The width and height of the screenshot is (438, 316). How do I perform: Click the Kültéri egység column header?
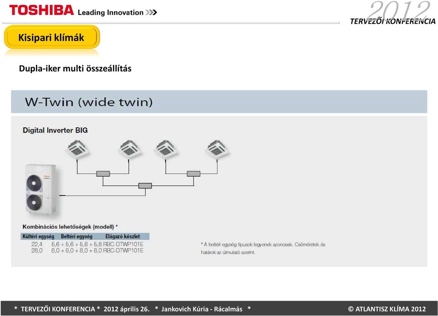38,236
